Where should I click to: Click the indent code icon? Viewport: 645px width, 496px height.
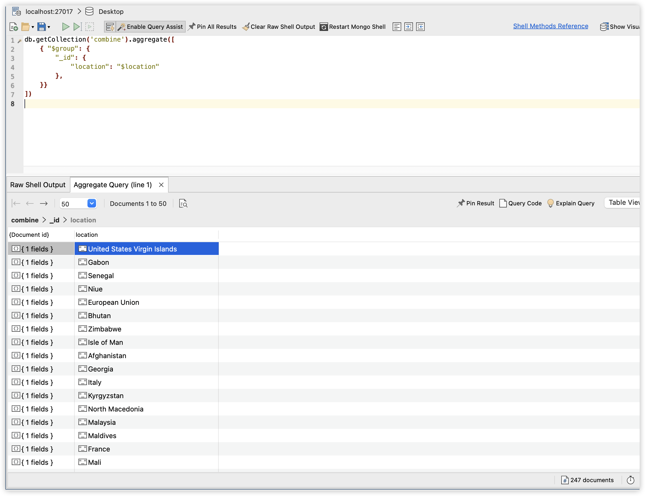coord(408,27)
